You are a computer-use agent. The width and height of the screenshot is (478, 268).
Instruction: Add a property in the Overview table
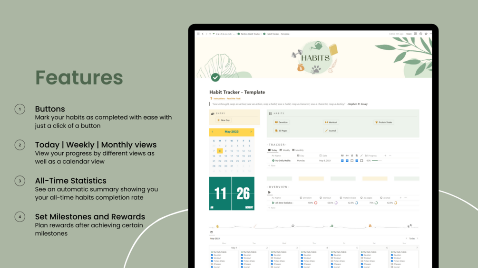(400, 198)
